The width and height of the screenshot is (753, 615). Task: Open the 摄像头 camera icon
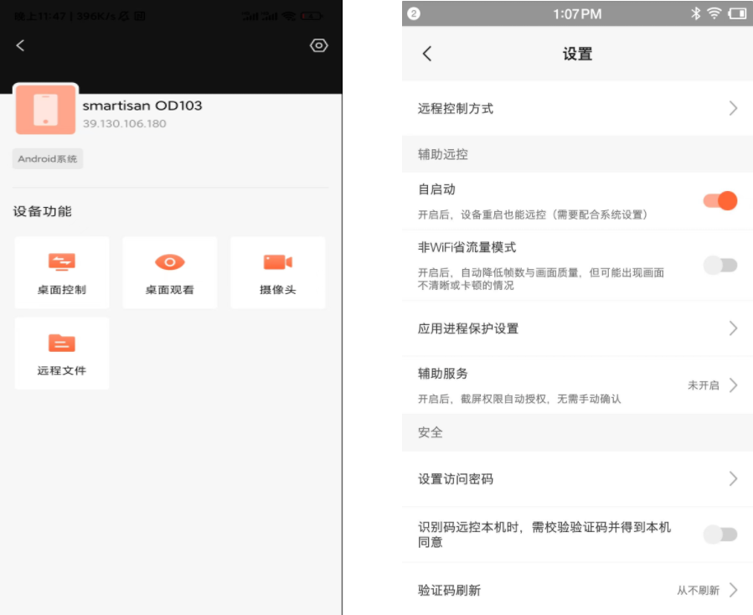click(x=277, y=263)
